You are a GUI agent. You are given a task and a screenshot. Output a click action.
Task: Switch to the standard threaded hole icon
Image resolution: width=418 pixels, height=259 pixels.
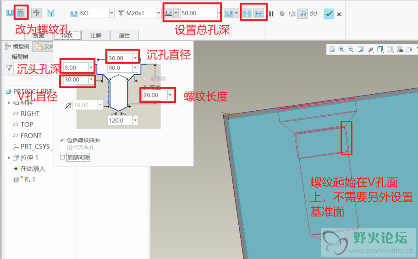20,12
